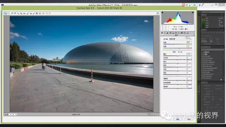Click the 自动 (Auto) tone link

(x=174, y=52)
